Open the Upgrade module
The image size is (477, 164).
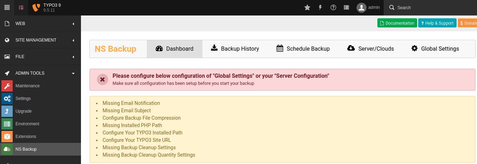(40, 111)
